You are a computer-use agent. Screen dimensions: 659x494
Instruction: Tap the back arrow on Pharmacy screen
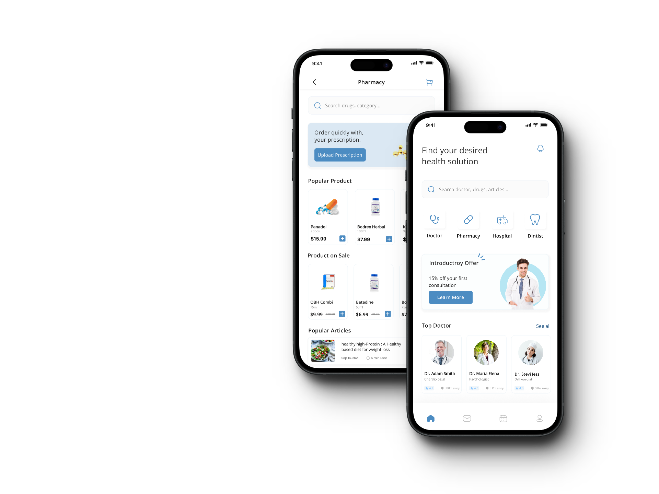click(315, 83)
